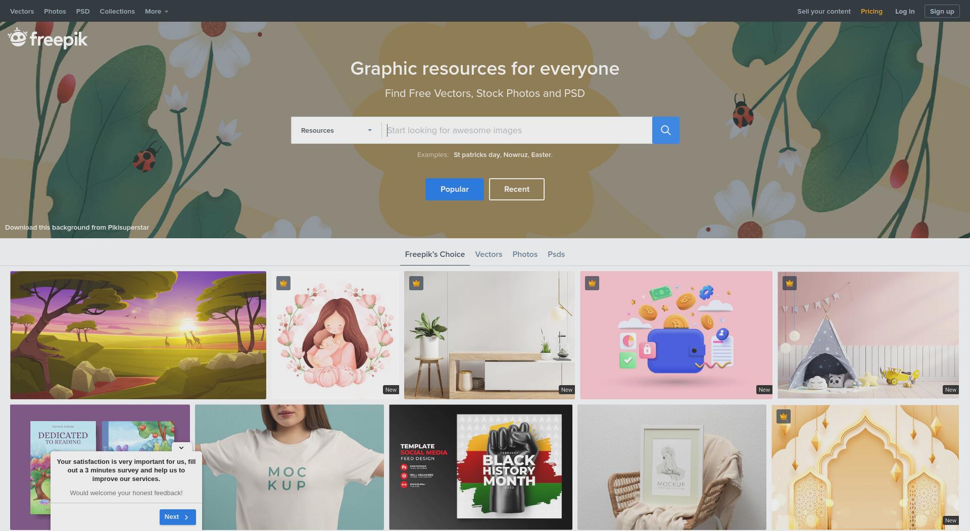Open Photos in top navigation bar
The height and width of the screenshot is (531, 970).
click(55, 11)
